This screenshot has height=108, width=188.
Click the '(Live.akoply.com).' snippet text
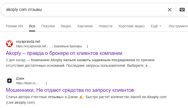pos(21,102)
